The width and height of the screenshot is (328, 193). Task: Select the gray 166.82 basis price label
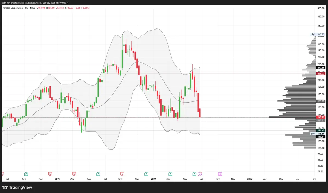pos(321,101)
